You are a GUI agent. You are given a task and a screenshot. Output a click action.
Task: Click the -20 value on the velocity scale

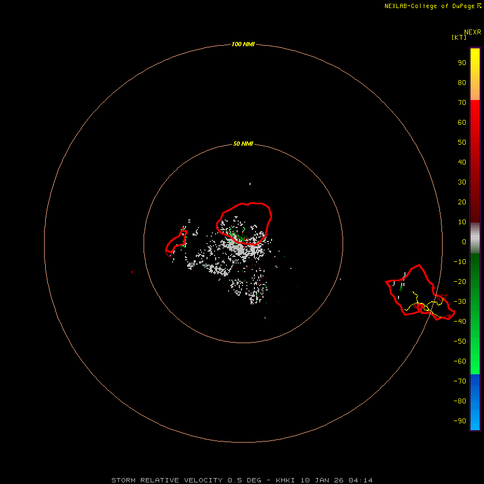pyautogui.click(x=460, y=281)
